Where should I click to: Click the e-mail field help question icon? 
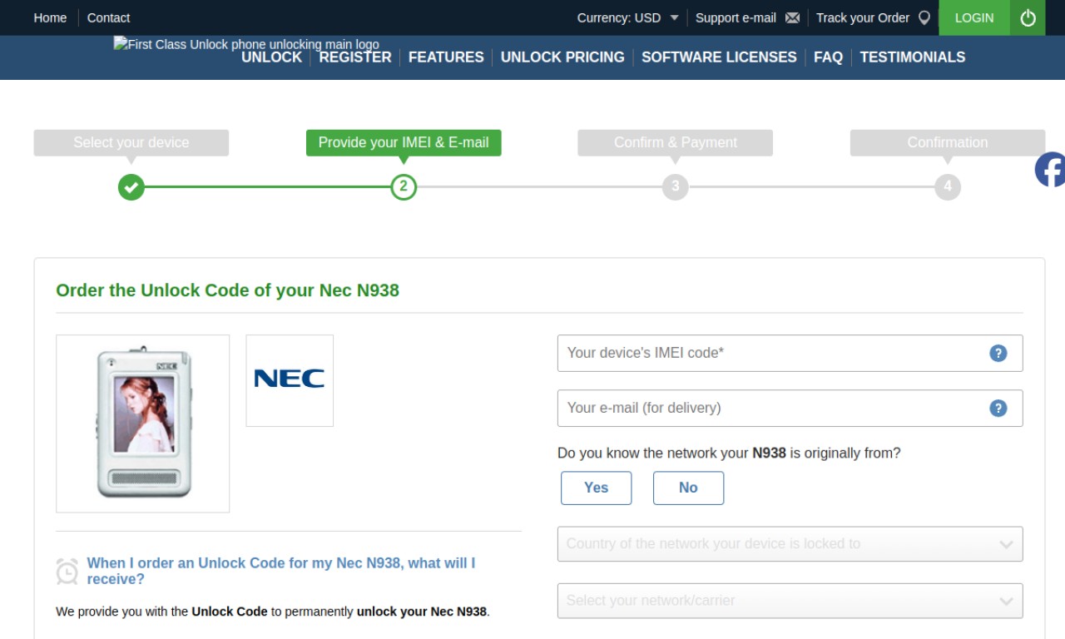(x=998, y=409)
